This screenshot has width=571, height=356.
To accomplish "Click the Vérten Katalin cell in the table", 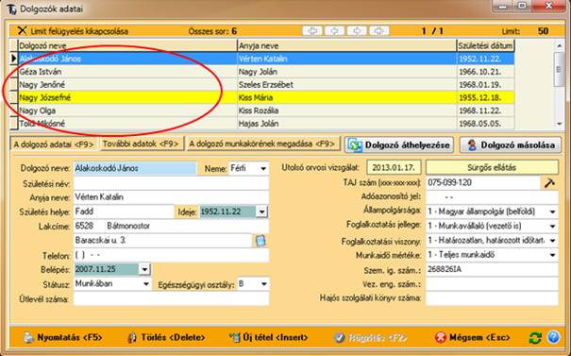I will [346, 59].
